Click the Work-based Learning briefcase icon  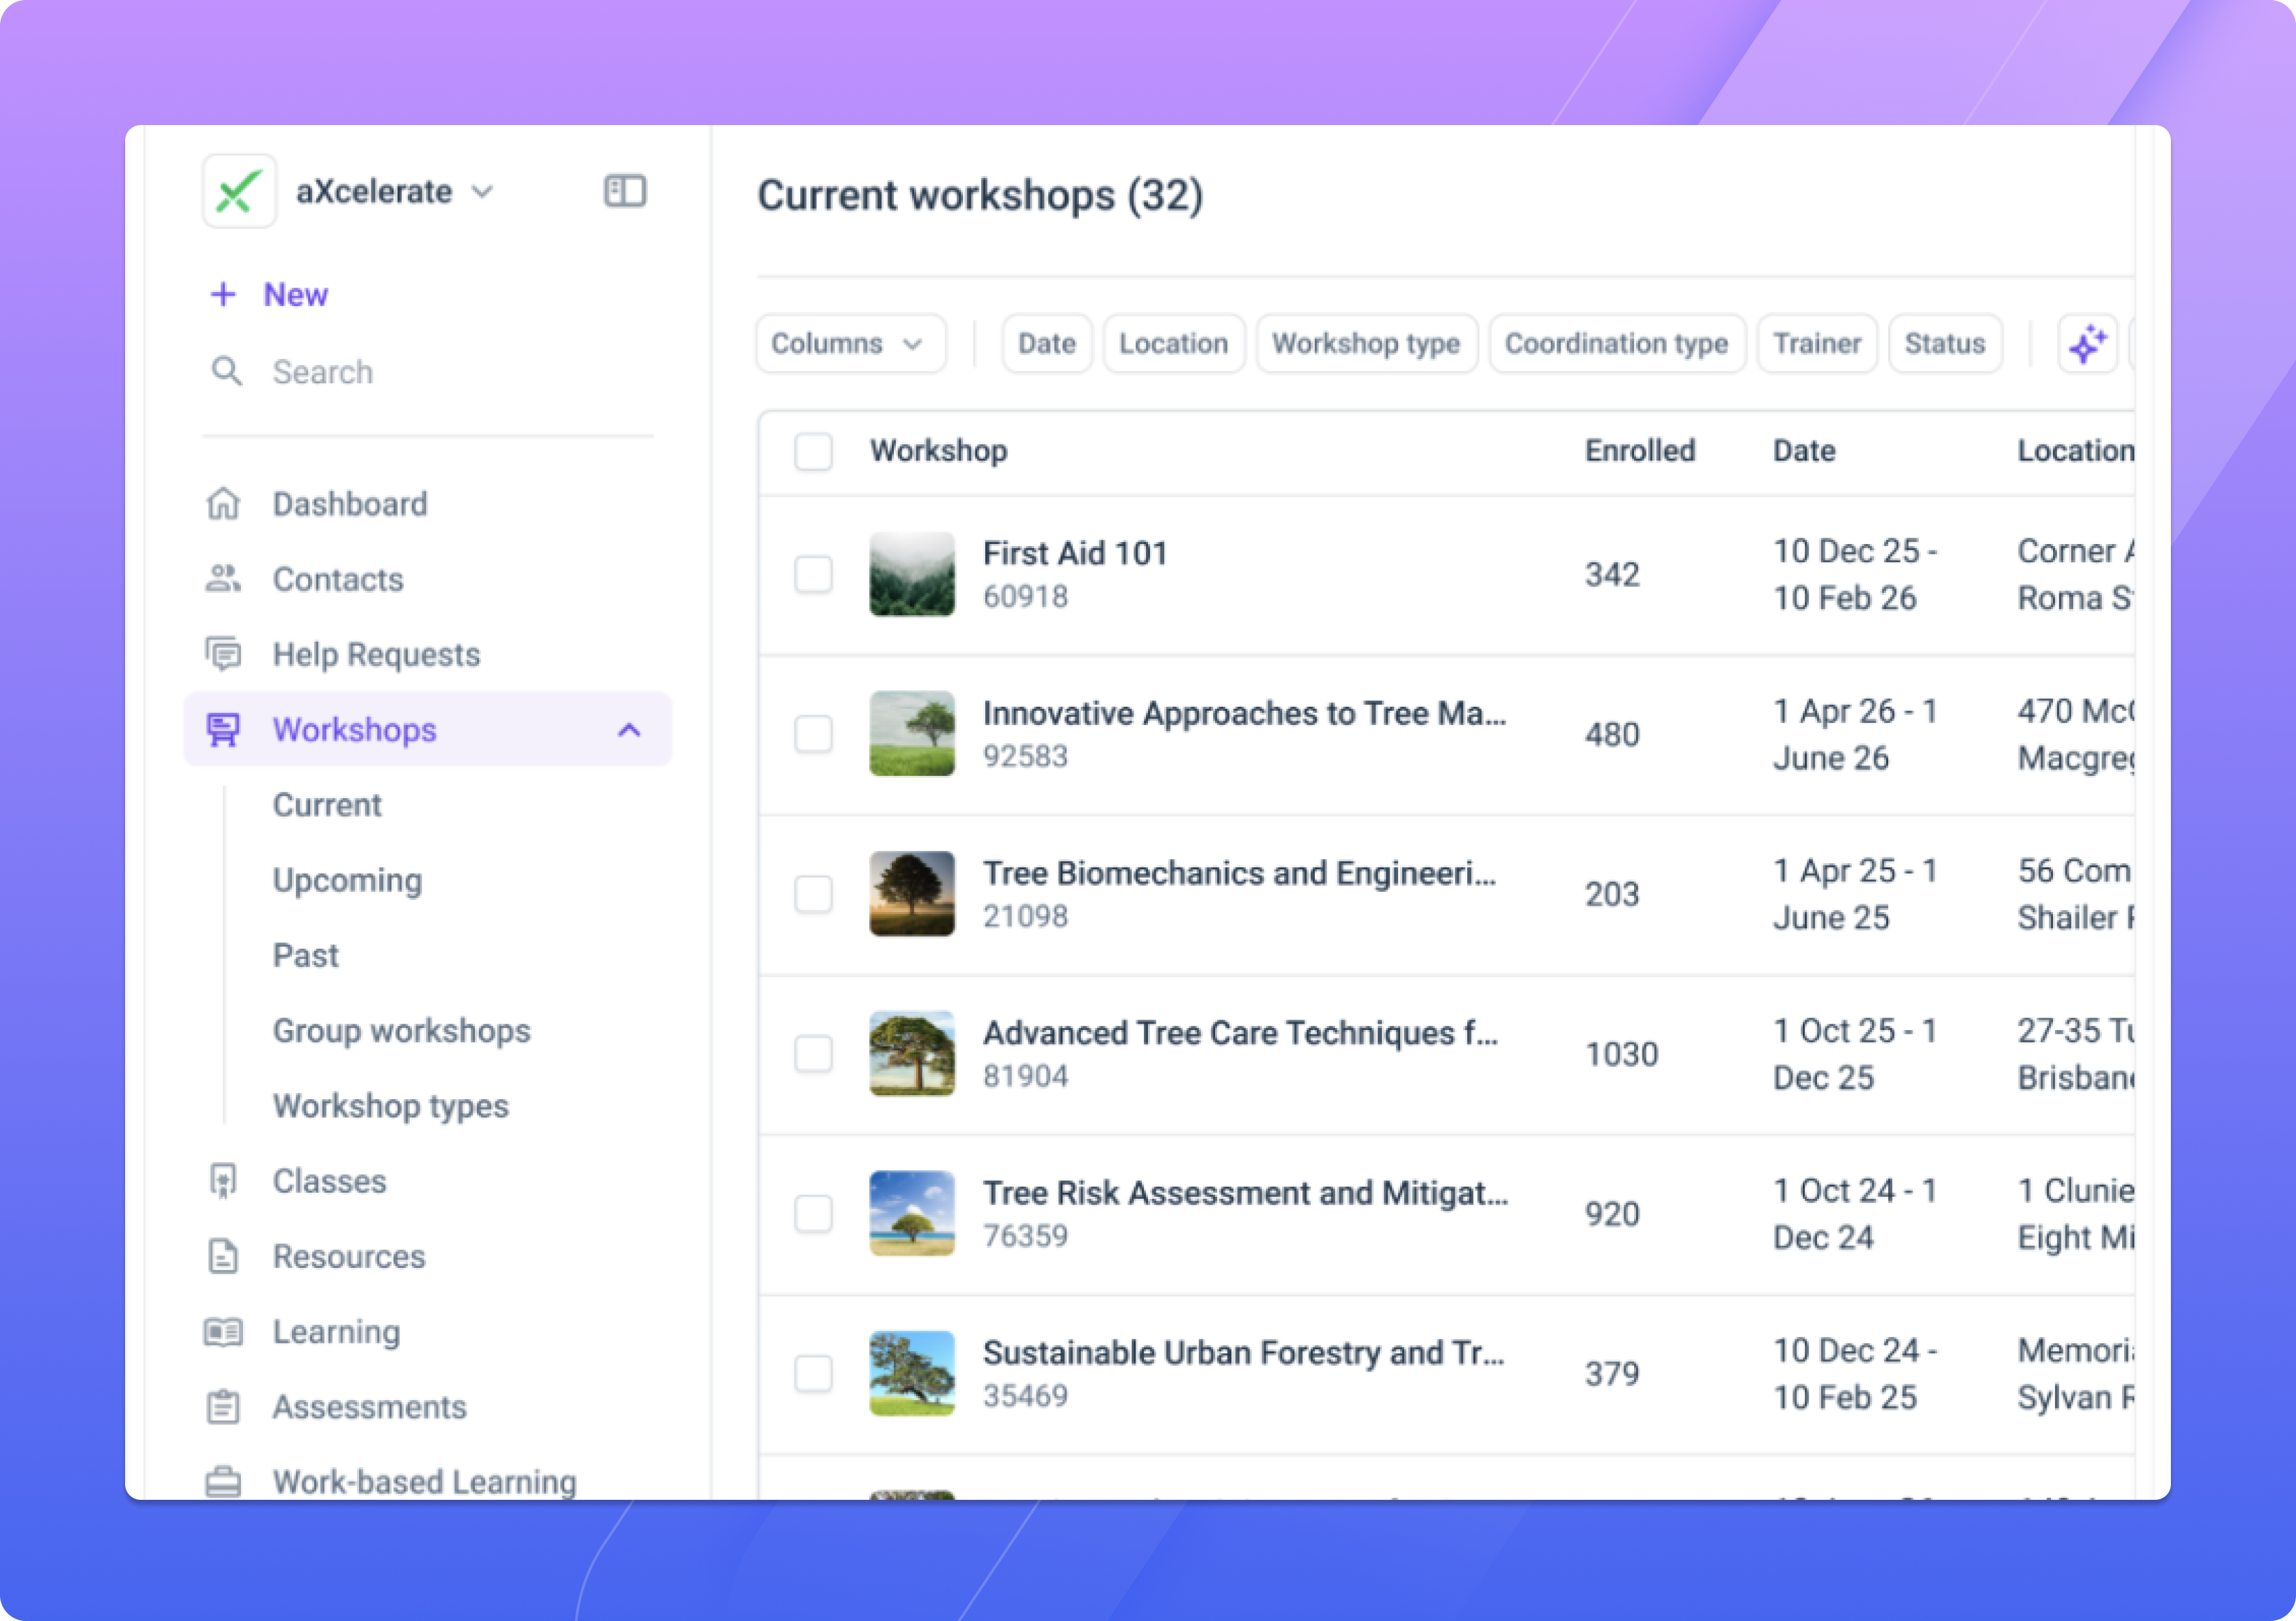[223, 1481]
